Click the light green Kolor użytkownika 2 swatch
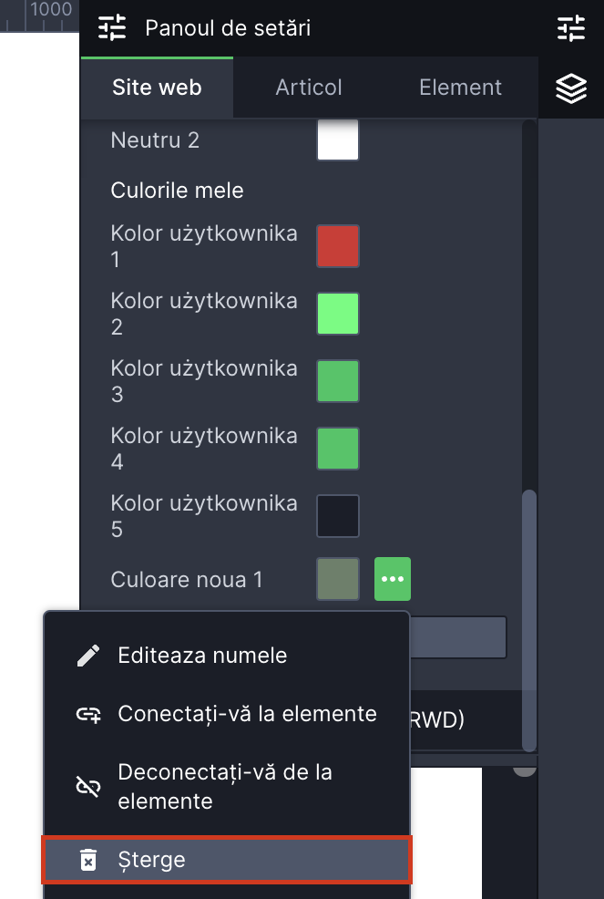The width and height of the screenshot is (604, 899). click(x=338, y=314)
